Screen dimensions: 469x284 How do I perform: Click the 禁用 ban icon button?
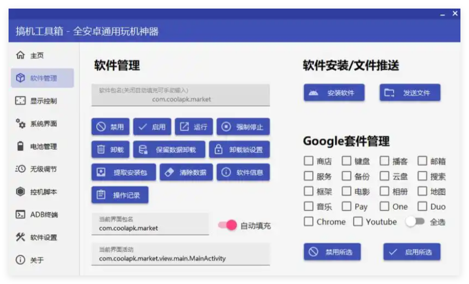pos(110,127)
